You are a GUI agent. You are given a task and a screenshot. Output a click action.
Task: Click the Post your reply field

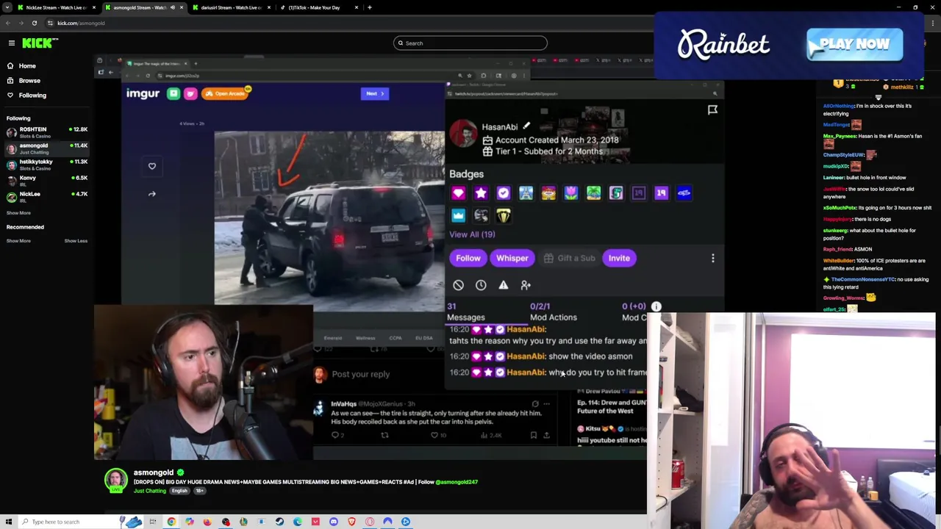coord(360,374)
